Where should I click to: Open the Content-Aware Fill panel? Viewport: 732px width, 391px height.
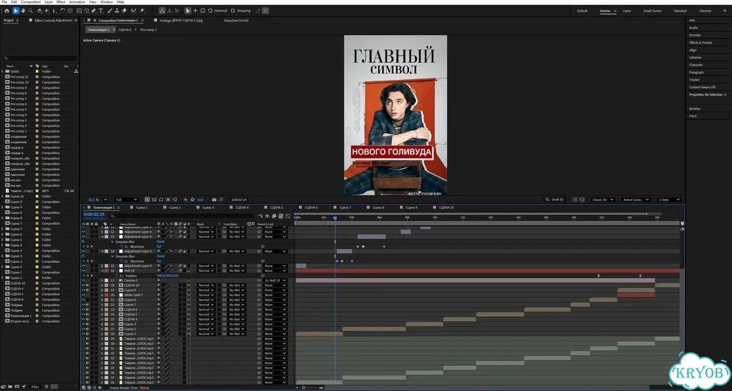702,87
